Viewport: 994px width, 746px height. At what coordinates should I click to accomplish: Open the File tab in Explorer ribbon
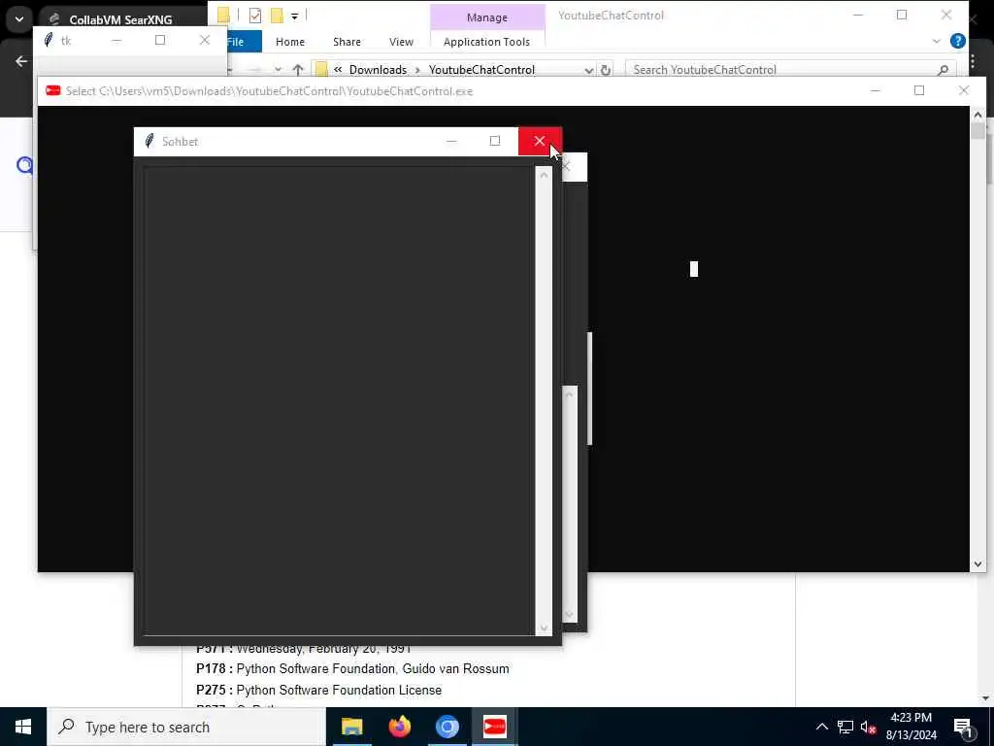pos(244,42)
